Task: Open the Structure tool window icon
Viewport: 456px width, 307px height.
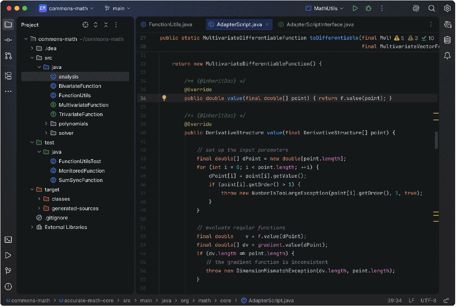Action: [x=8, y=76]
